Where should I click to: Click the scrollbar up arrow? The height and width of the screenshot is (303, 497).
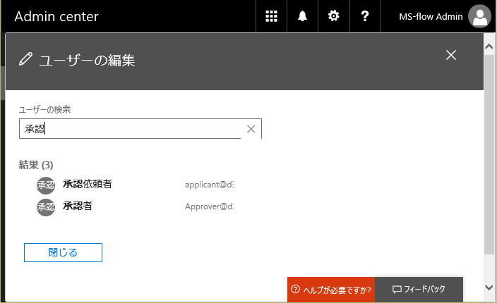(x=489, y=46)
